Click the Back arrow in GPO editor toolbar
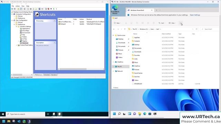 click(12, 9)
